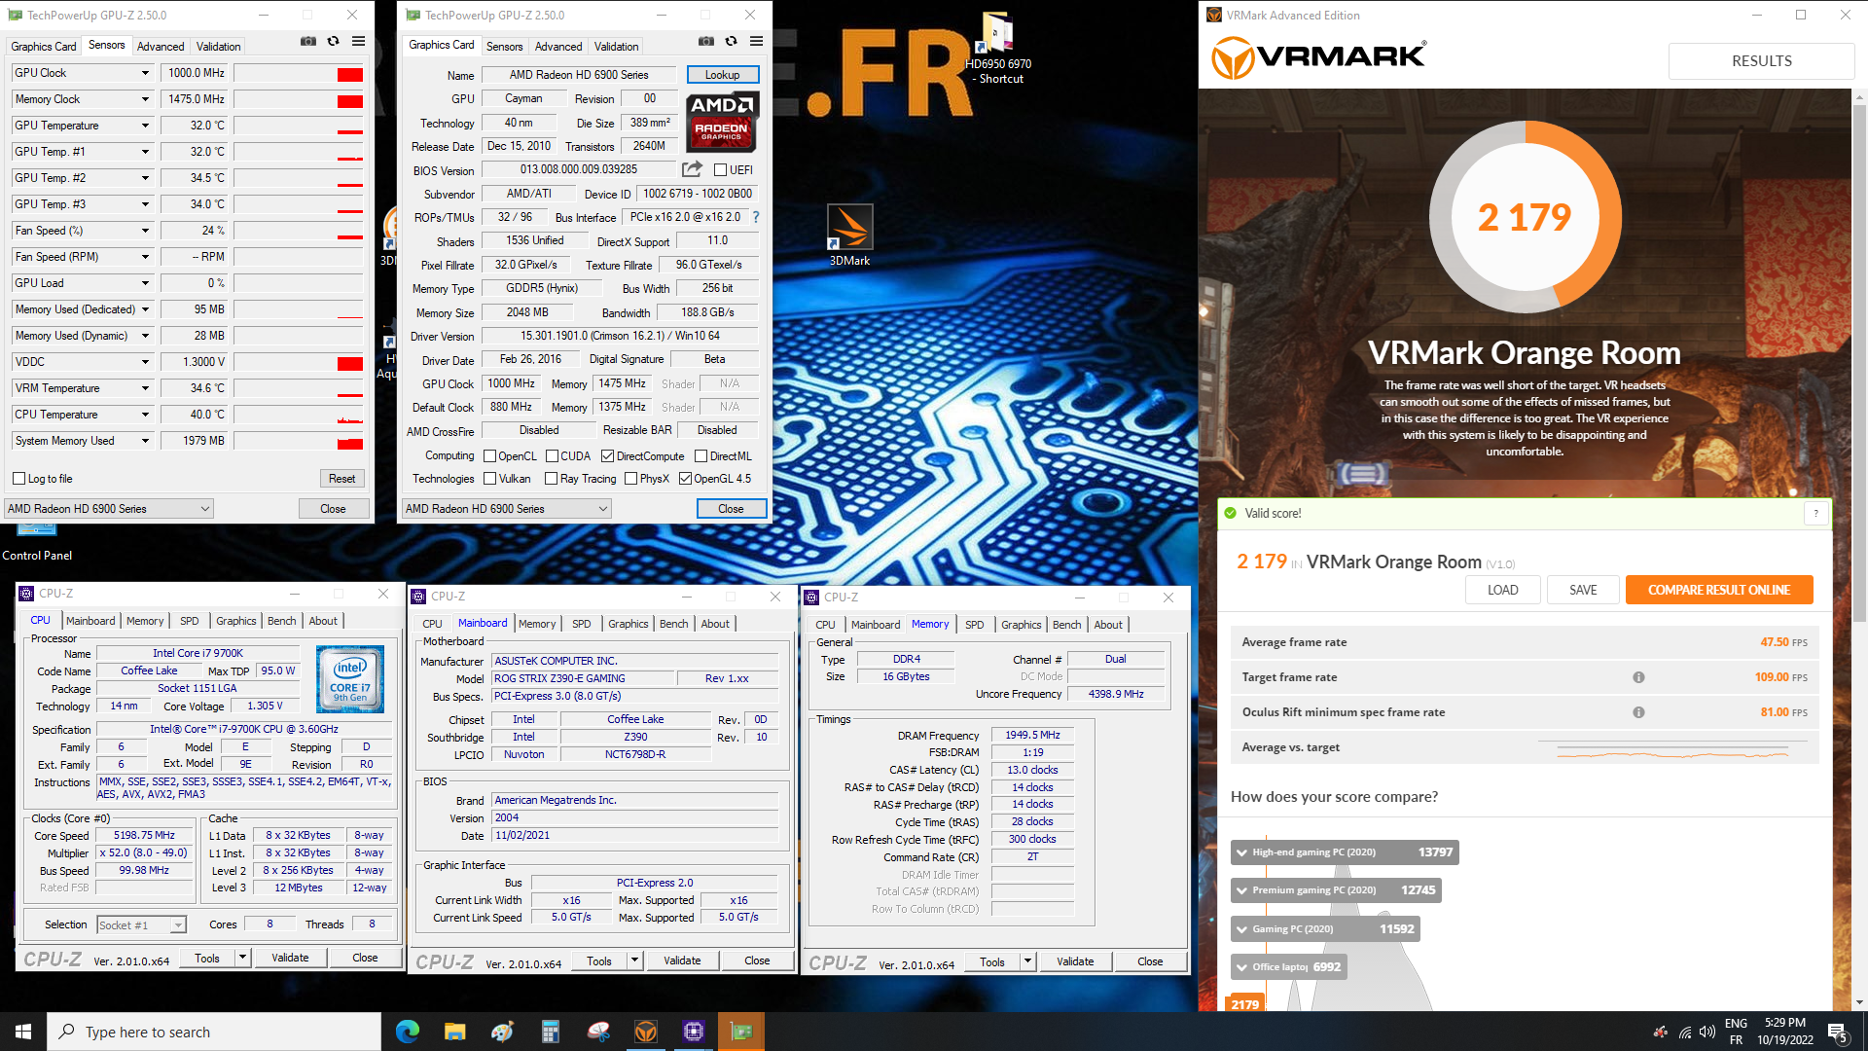Toggle Ray Tracing checkbox
Image resolution: width=1868 pixels, height=1051 pixels.
[552, 479]
